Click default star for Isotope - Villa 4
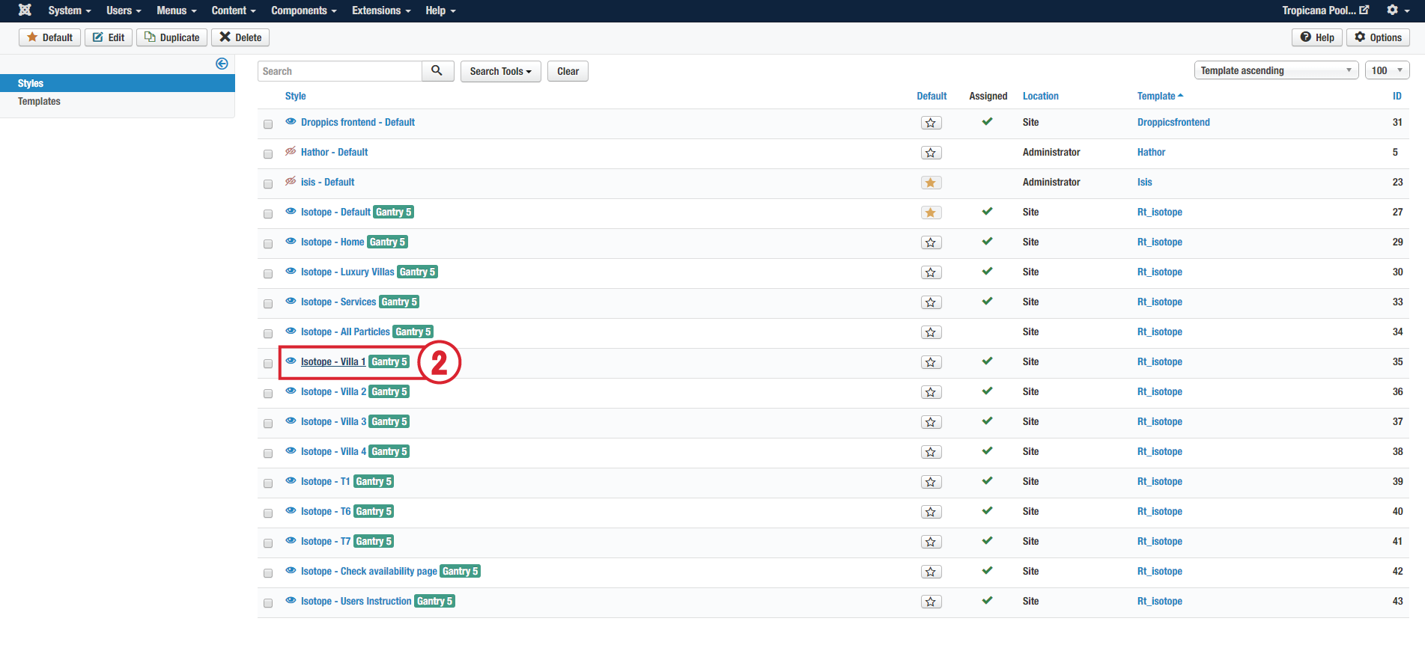The image size is (1425, 654). point(931,452)
